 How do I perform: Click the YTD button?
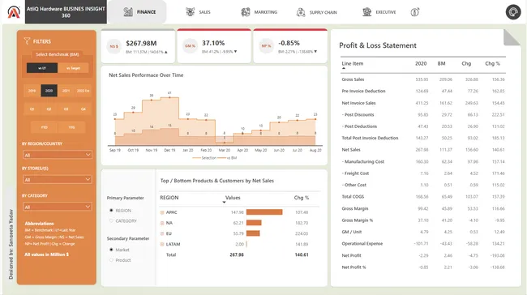44,127
